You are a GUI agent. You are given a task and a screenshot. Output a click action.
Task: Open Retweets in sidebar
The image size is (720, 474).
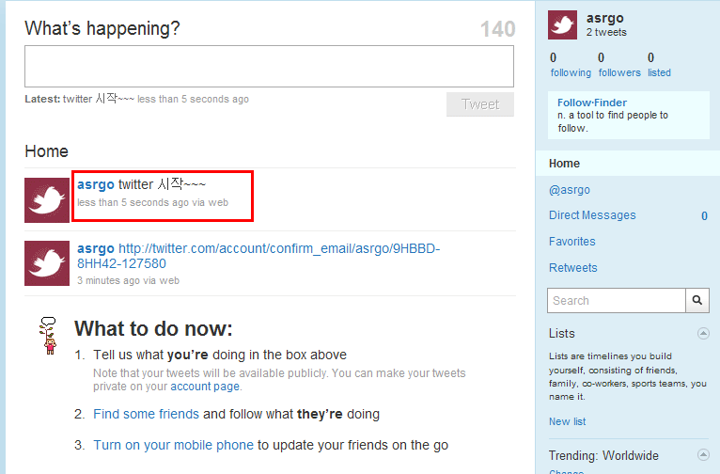573,268
